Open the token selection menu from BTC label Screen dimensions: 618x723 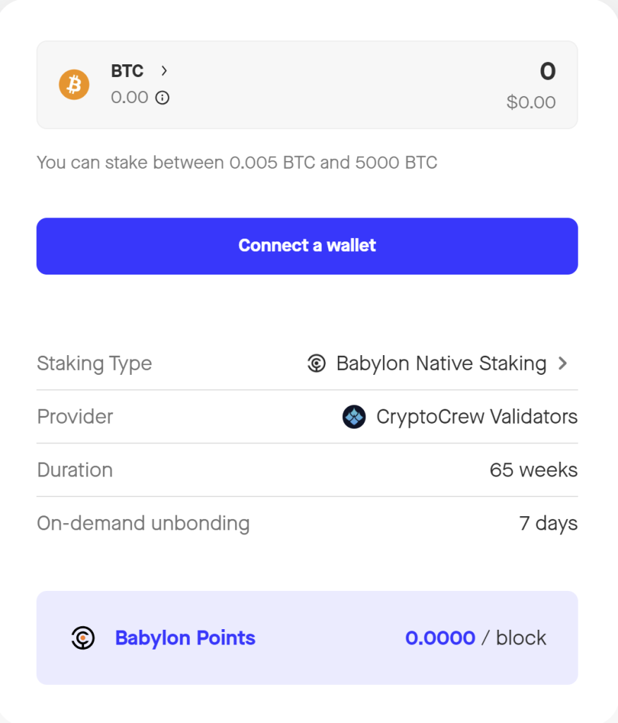point(126,71)
